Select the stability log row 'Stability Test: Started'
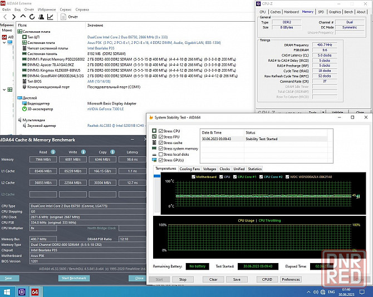The width and height of the screenshot is (373, 297). (264, 139)
